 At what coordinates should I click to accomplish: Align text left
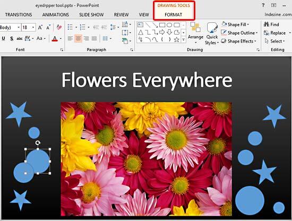pos(70,39)
